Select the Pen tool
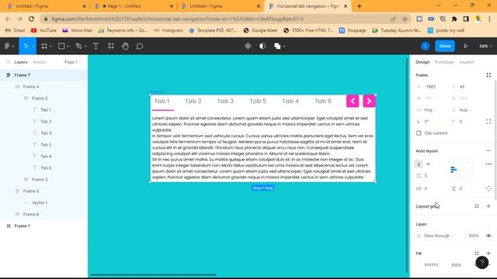497x279 pixels. [x=78, y=46]
